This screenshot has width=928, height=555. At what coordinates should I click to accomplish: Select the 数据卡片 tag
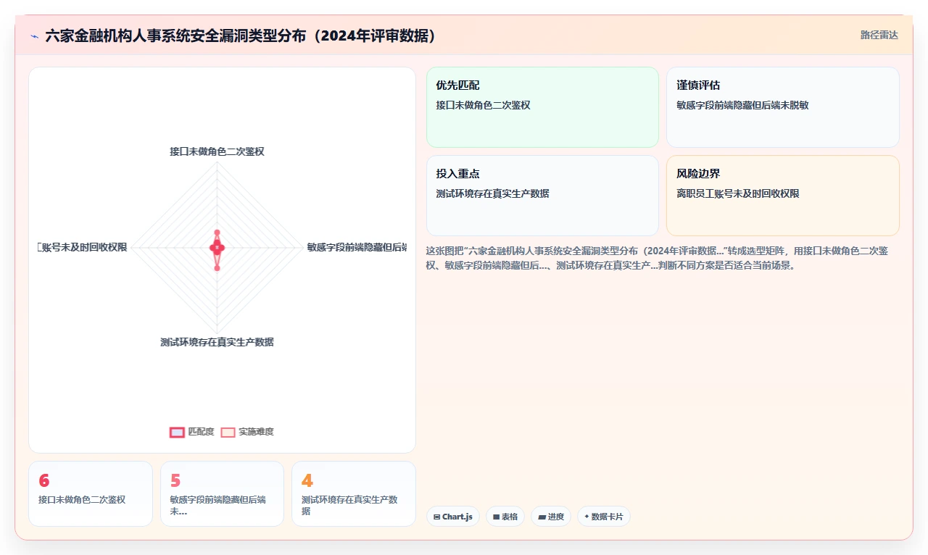pos(604,517)
